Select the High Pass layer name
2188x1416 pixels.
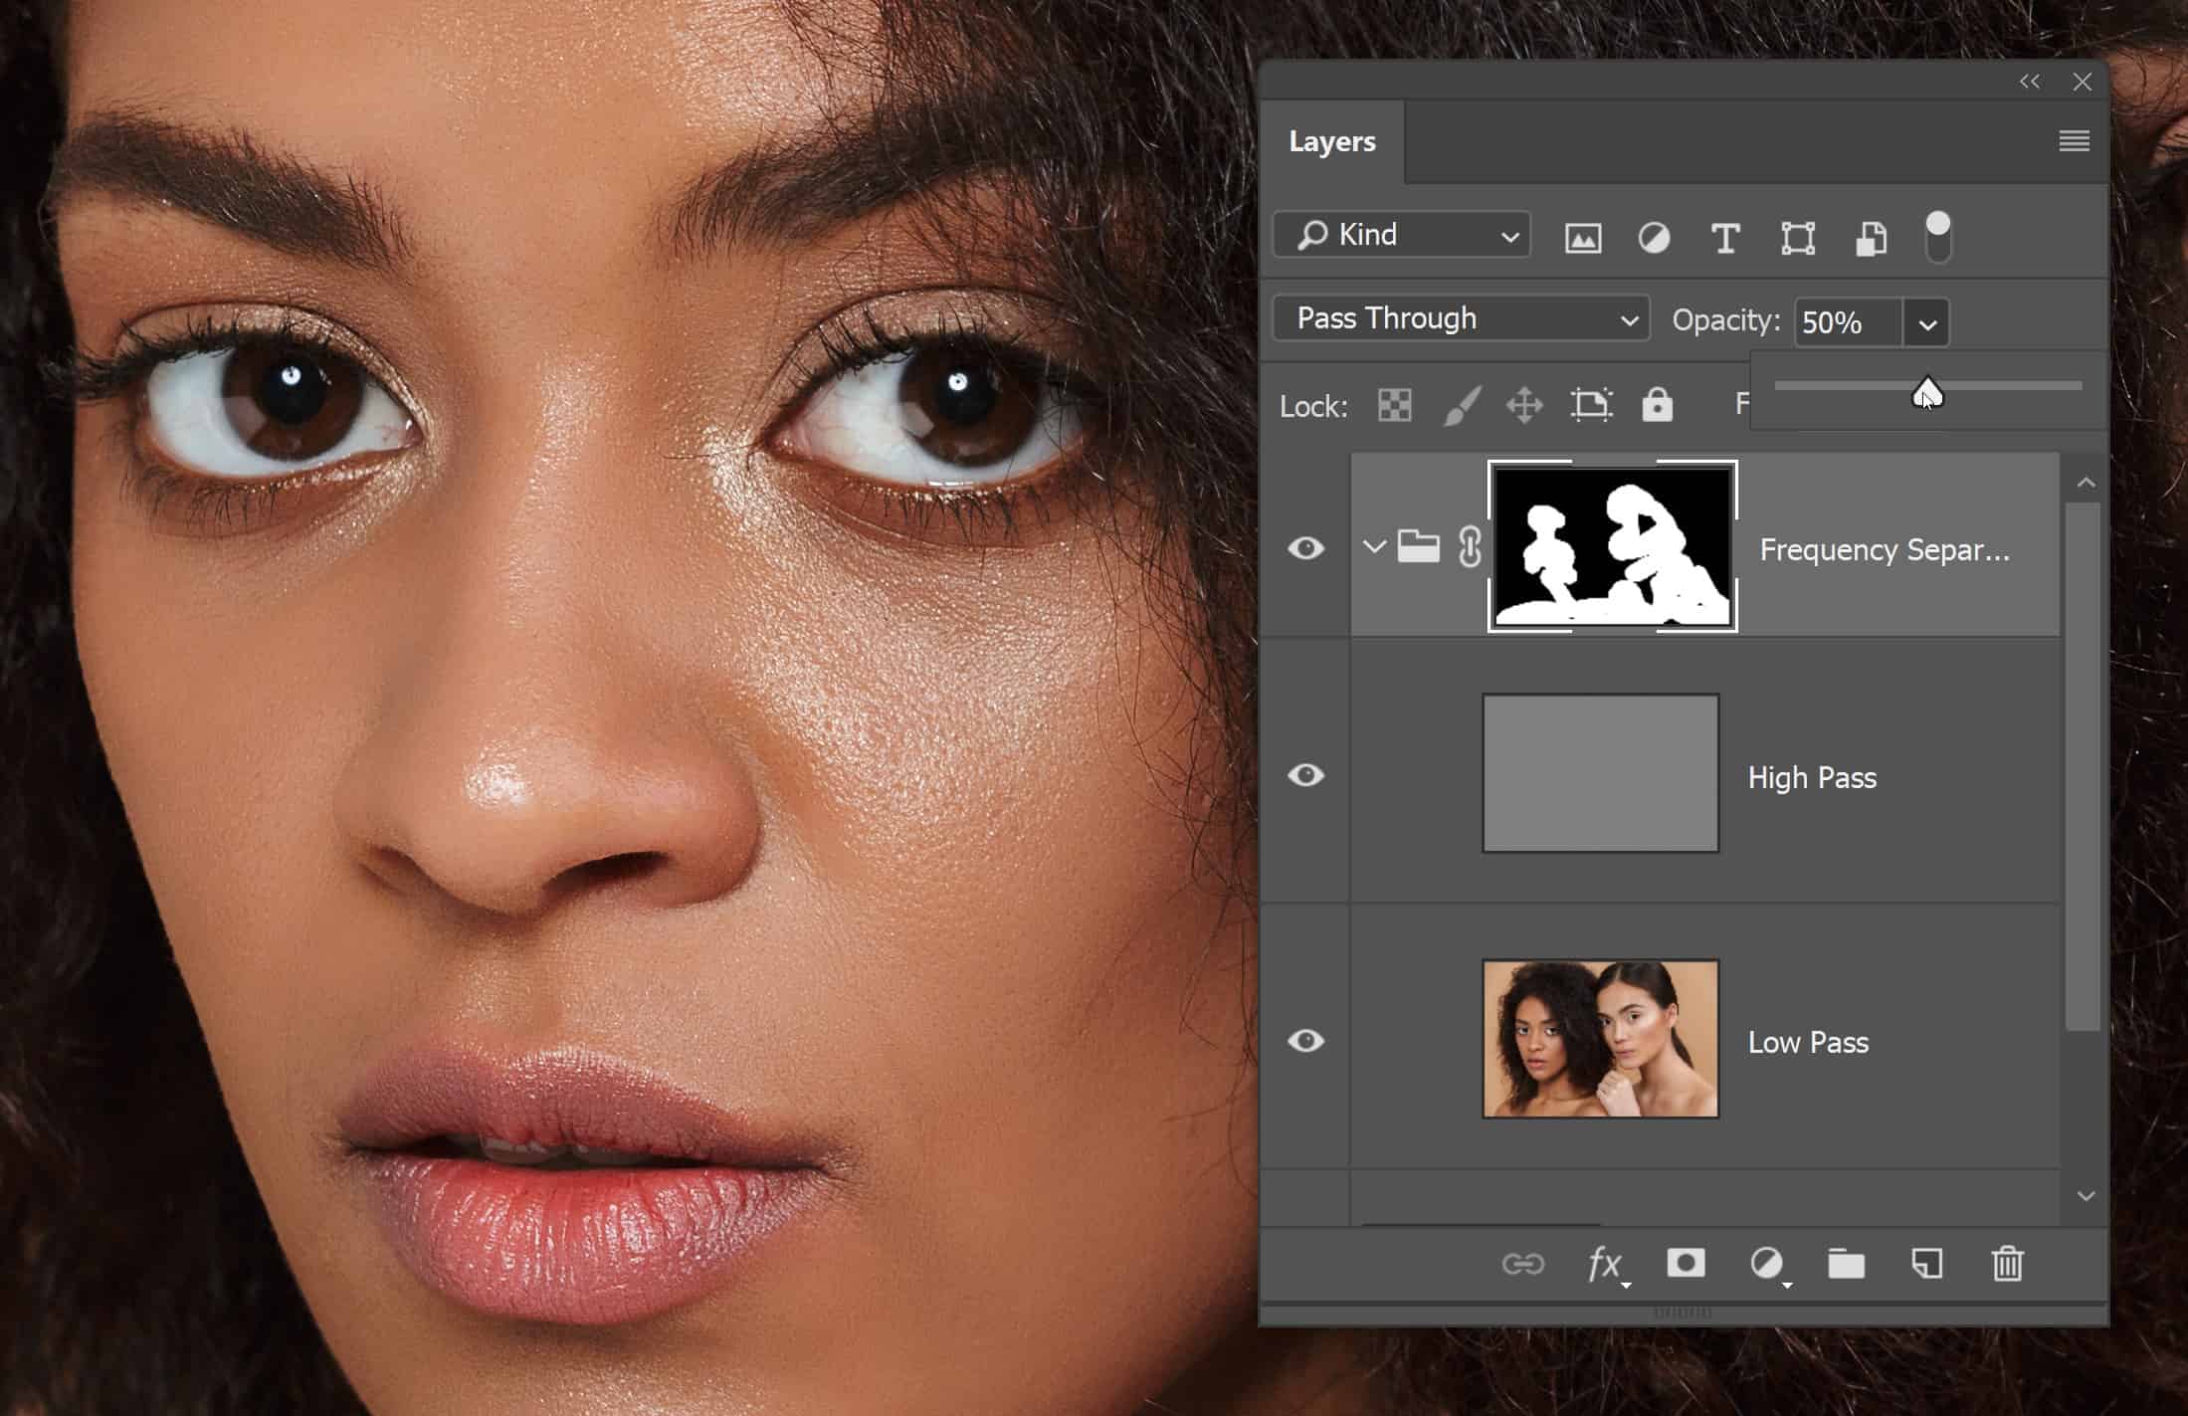pos(1812,777)
